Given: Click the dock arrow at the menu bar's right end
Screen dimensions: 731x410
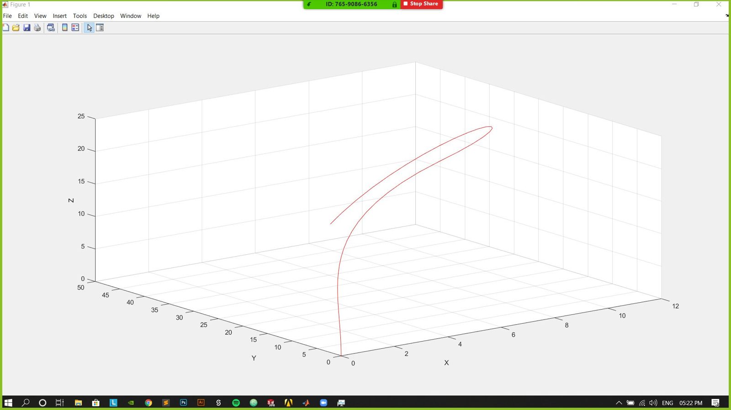Looking at the screenshot, I should (x=727, y=16).
